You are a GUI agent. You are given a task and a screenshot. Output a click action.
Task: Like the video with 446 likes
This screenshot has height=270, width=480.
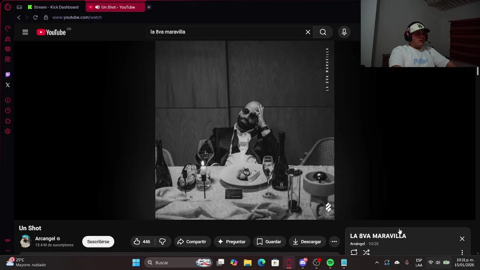click(142, 242)
